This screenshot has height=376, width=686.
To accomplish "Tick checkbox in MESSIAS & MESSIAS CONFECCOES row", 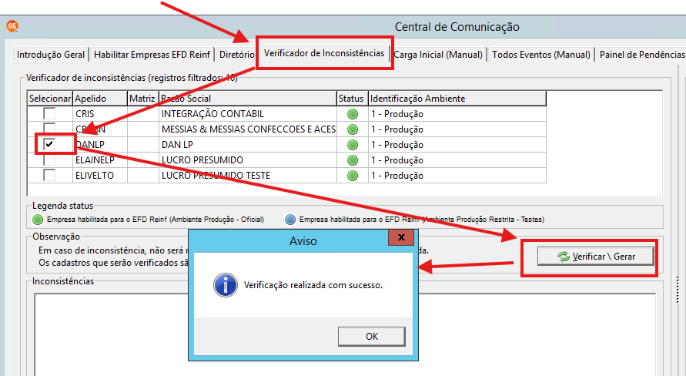I will pos(49,128).
